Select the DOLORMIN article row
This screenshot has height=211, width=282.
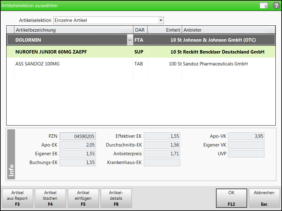coord(141,40)
